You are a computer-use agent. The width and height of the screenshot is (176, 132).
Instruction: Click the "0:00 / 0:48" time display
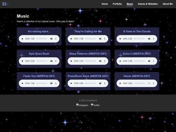(128, 61)
